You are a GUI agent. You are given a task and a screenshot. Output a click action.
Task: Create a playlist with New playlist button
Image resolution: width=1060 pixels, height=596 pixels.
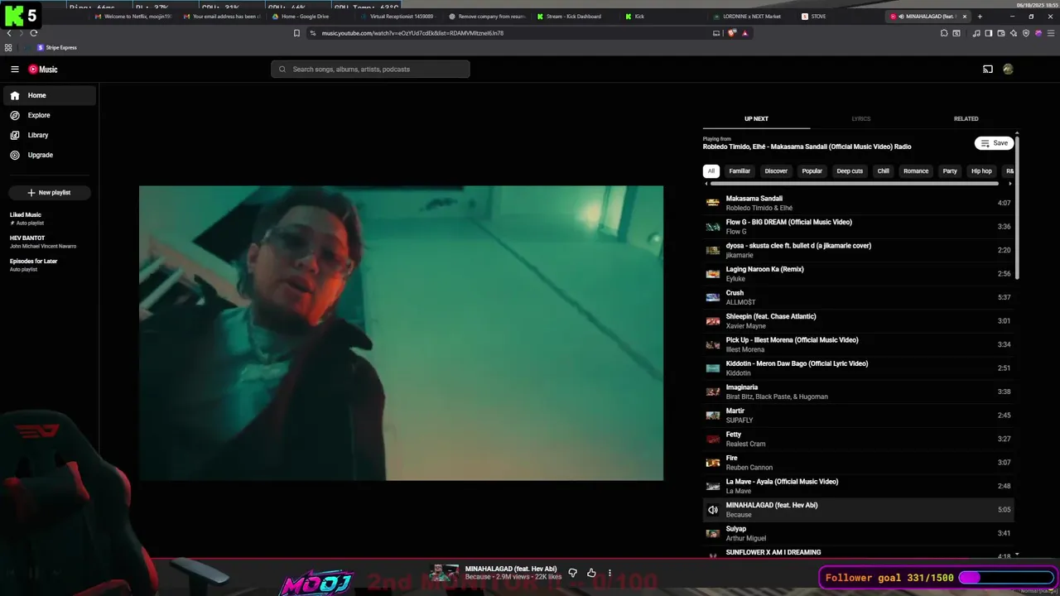coord(49,193)
